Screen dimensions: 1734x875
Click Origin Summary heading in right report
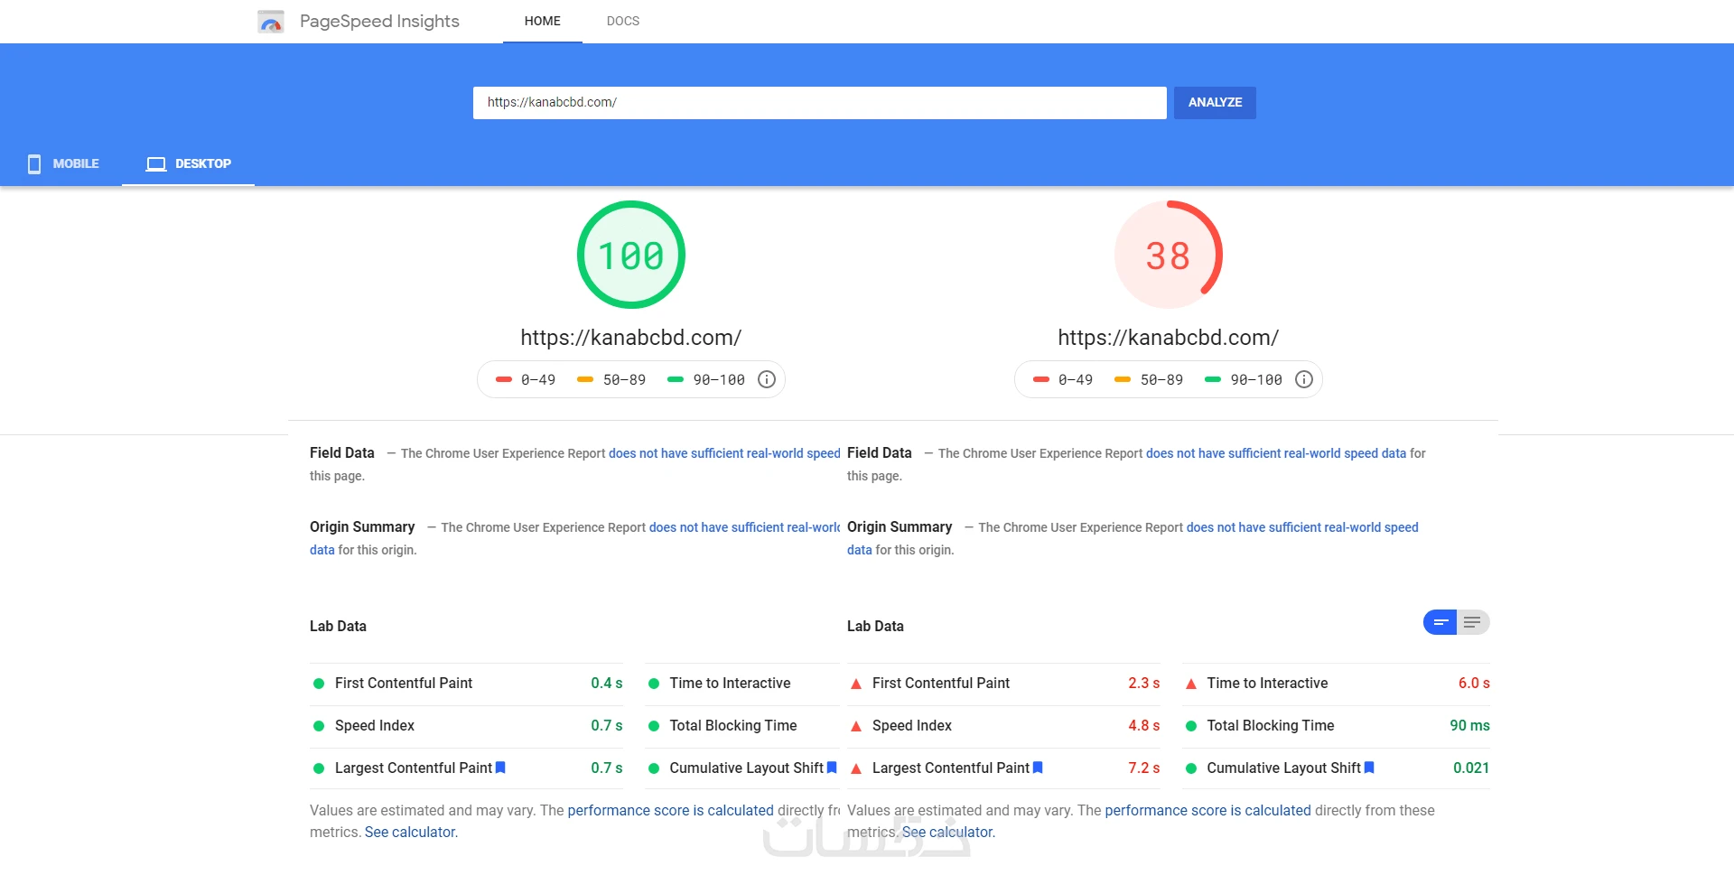900,526
